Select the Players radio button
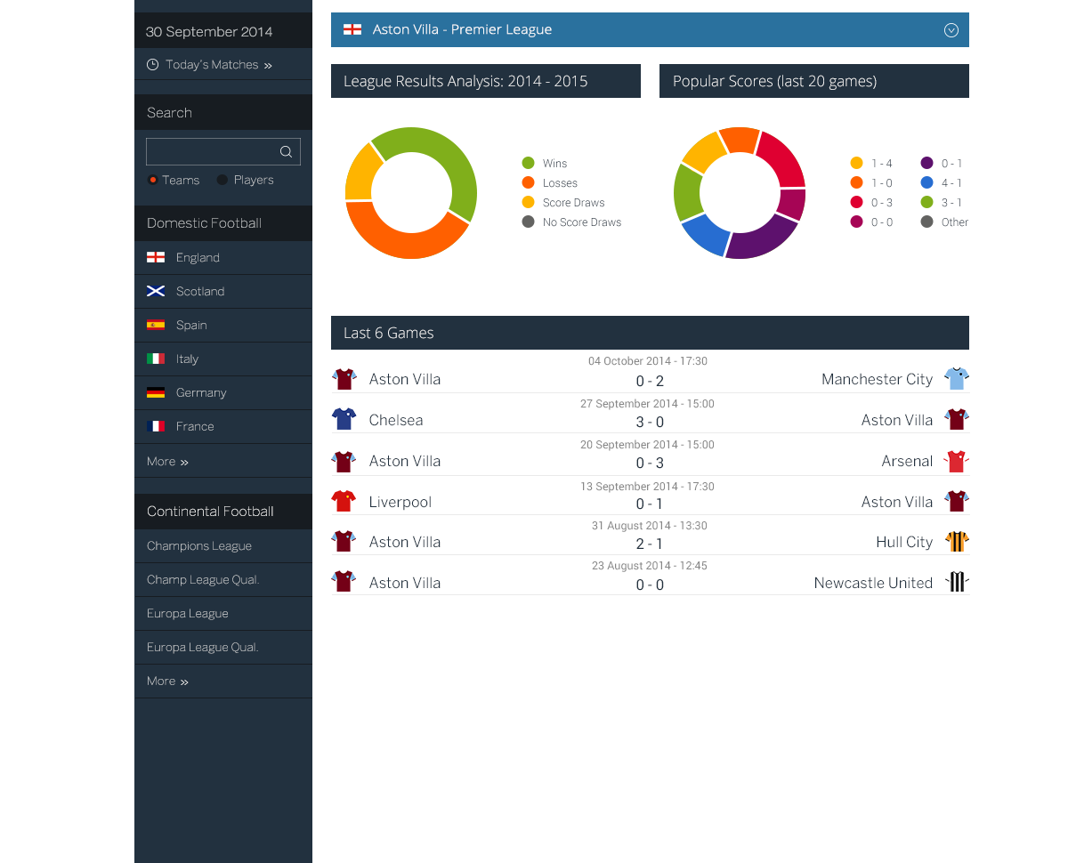The image size is (1068, 863). pyautogui.click(x=222, y=180)
